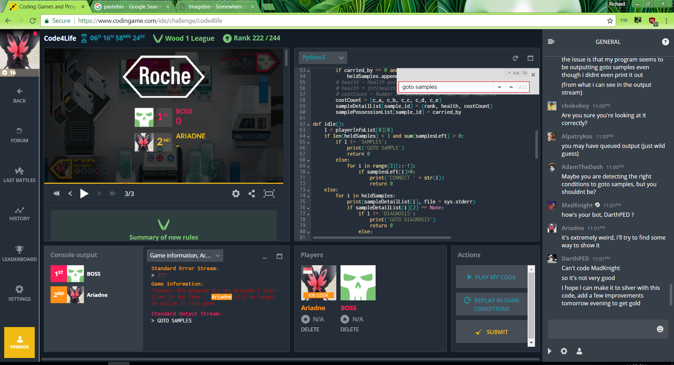The height and width of the screenshot is (365, 674).
Task: Open LAST BATTLES in the sidebar
Action: (x=20, y=175)
